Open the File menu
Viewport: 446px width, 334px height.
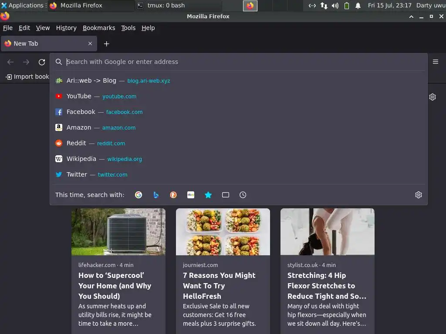click(8, 28)
